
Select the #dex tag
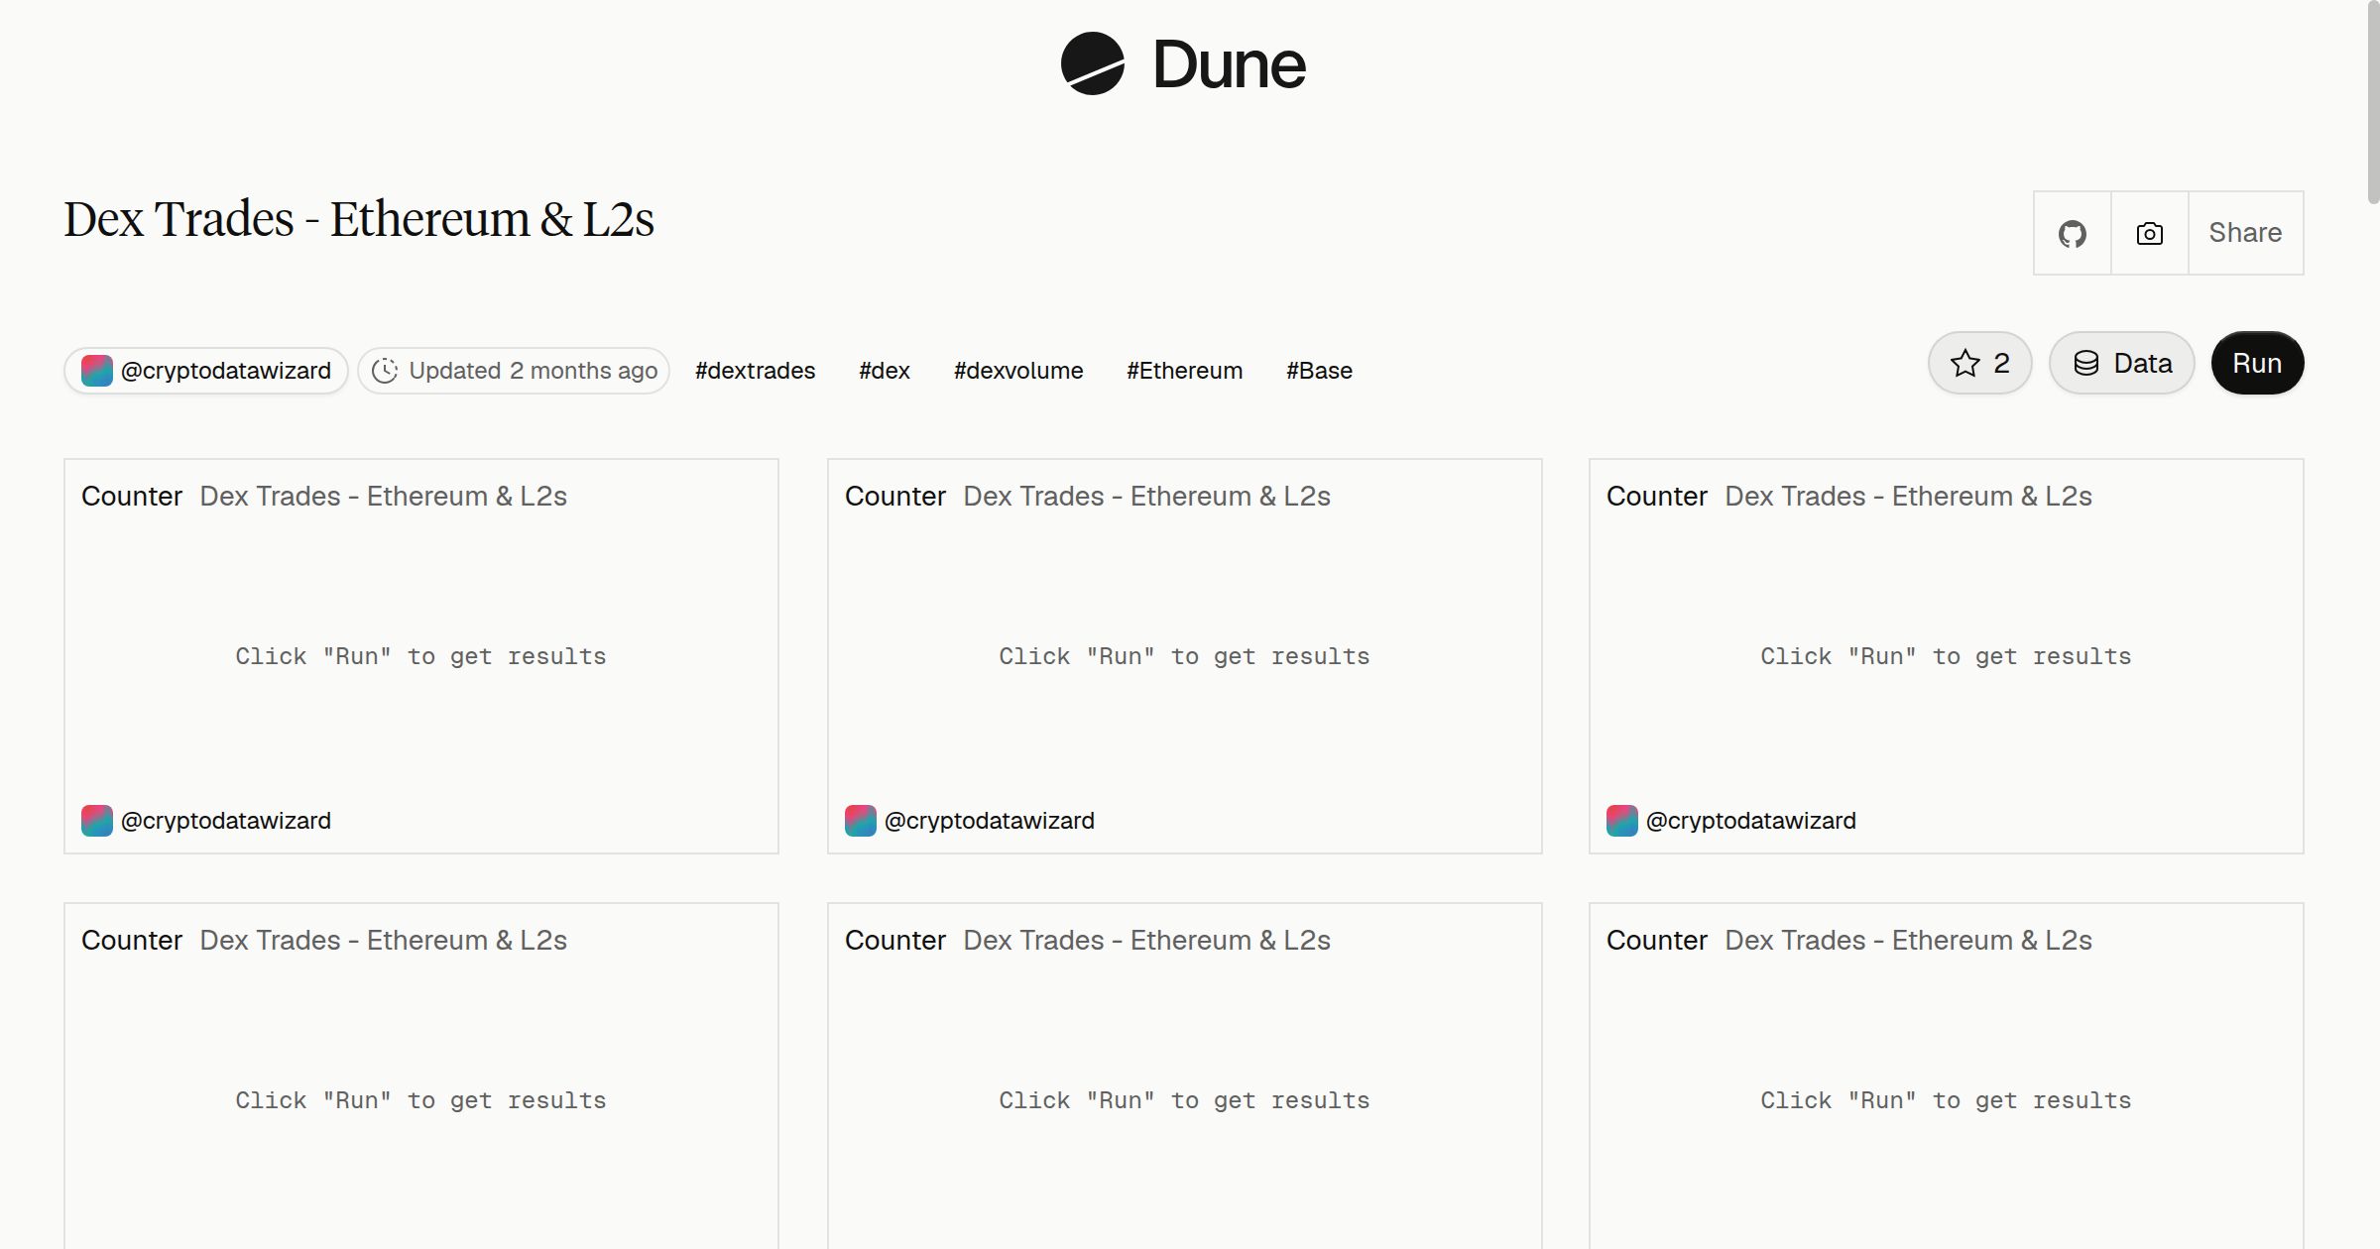click(885, 371)
